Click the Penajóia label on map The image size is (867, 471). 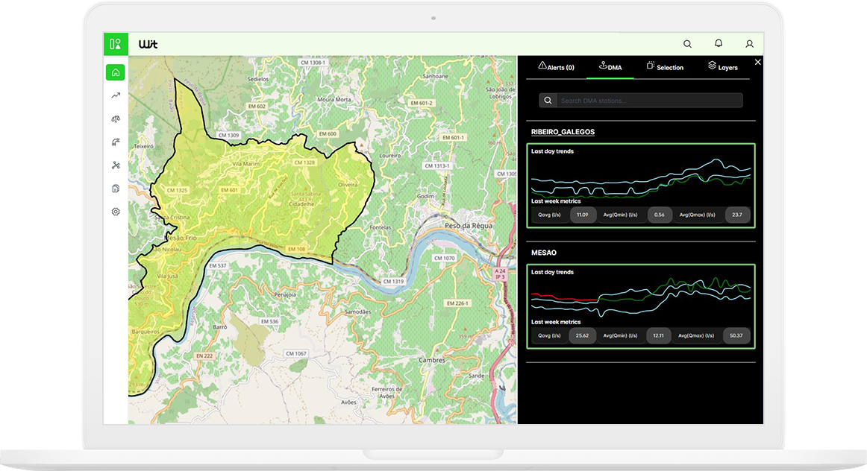[x=285, y=294]
